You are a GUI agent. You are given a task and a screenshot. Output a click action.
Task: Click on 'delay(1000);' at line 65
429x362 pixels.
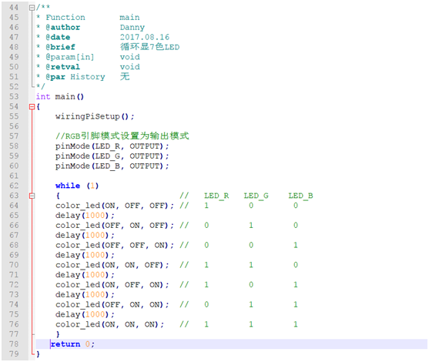coord(85,216)
